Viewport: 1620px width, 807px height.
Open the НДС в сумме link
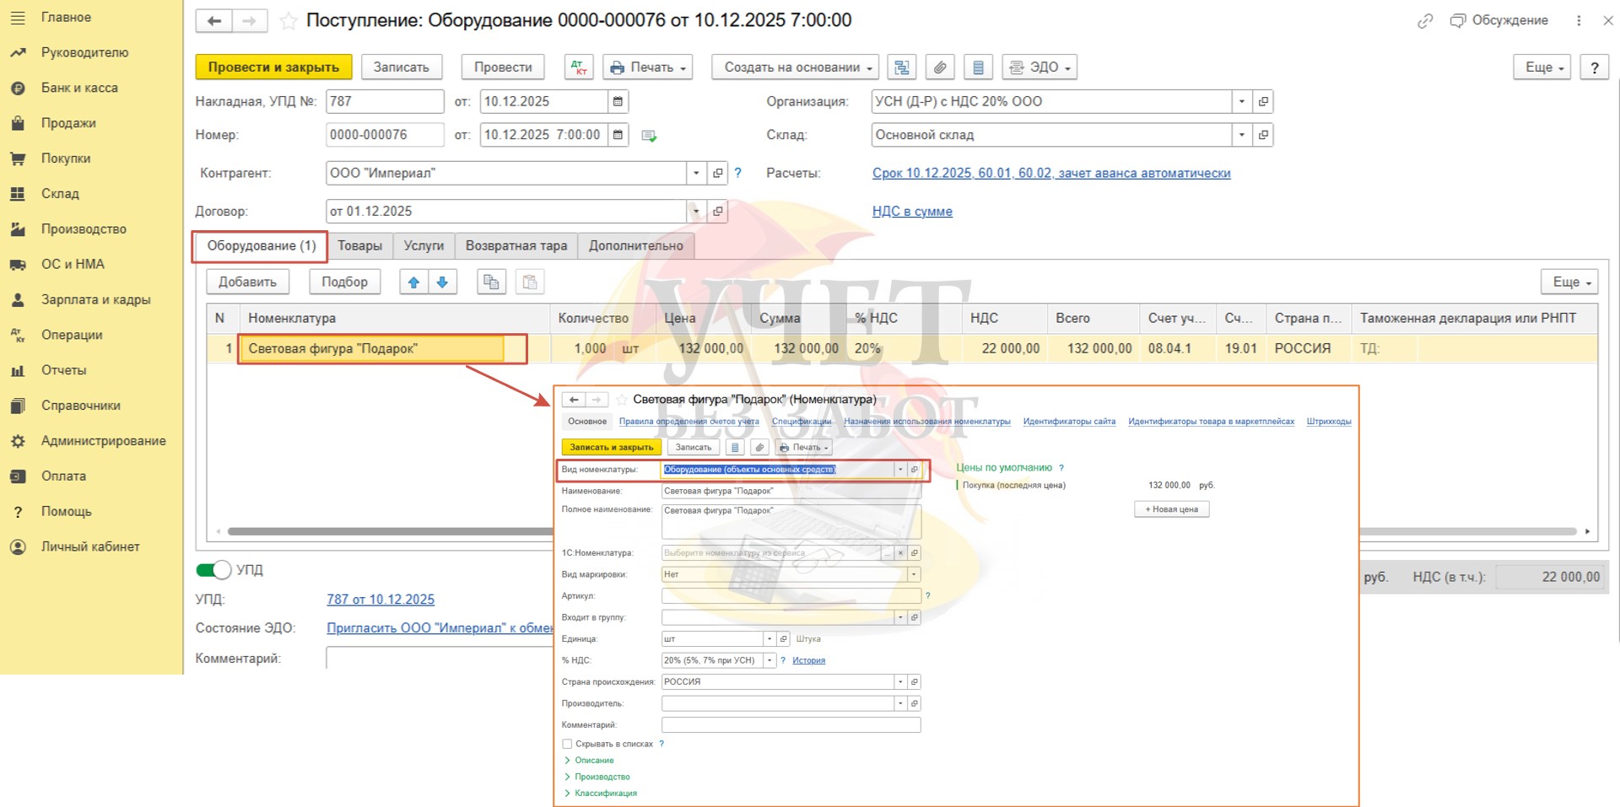click(912, 212)
